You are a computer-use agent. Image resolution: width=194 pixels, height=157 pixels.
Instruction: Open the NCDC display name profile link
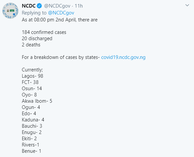(29, 6)
